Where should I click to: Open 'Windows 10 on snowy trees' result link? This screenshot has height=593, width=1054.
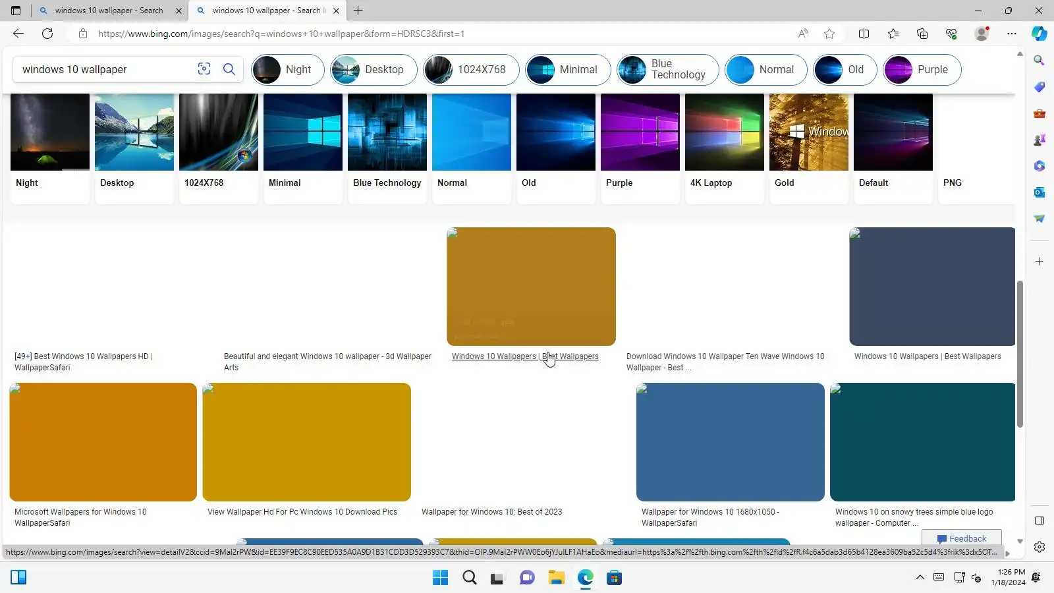pos(914,517)
